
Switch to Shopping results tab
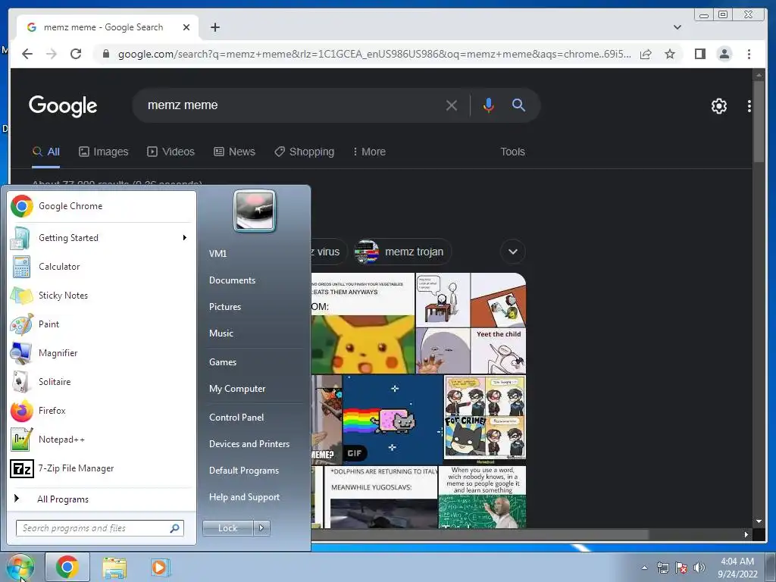click(x=305, y=152)
